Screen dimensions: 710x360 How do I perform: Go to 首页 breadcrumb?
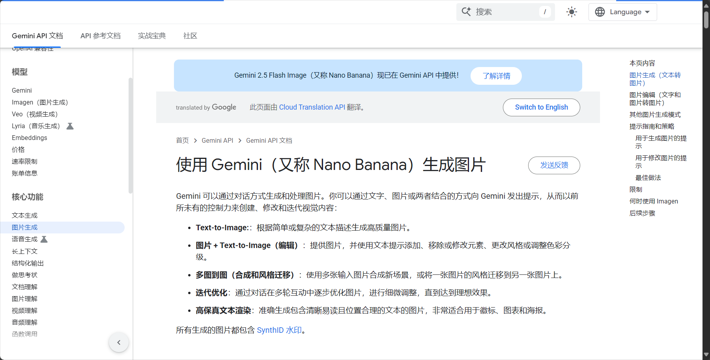[x=182, y=140]
